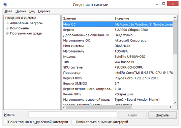Enable Поиск только в выделенной категории checkbox
181x128 pixels.
click(6, 122)
